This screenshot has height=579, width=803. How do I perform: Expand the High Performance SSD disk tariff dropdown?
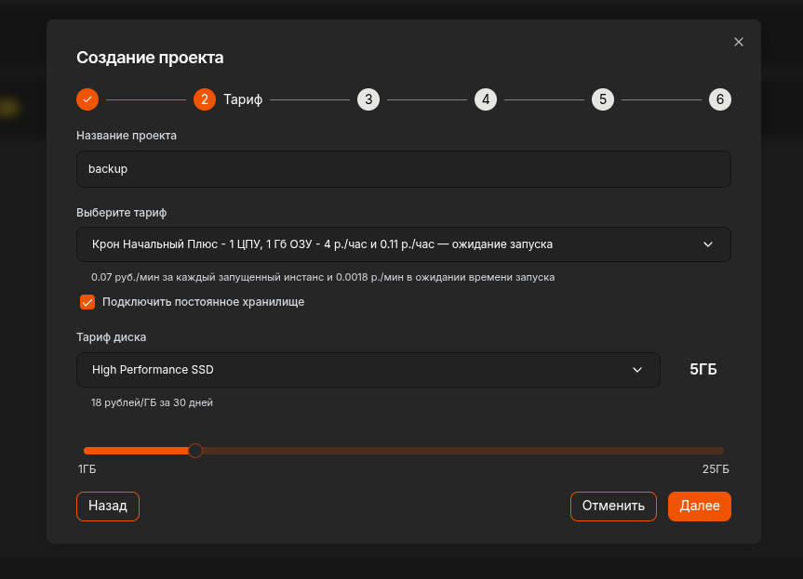(x=367, y=370)
